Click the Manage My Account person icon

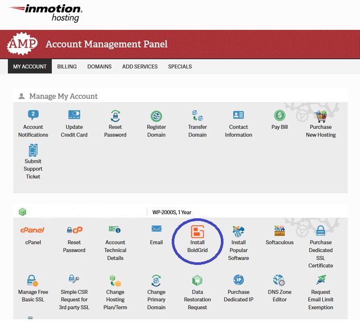22,96
